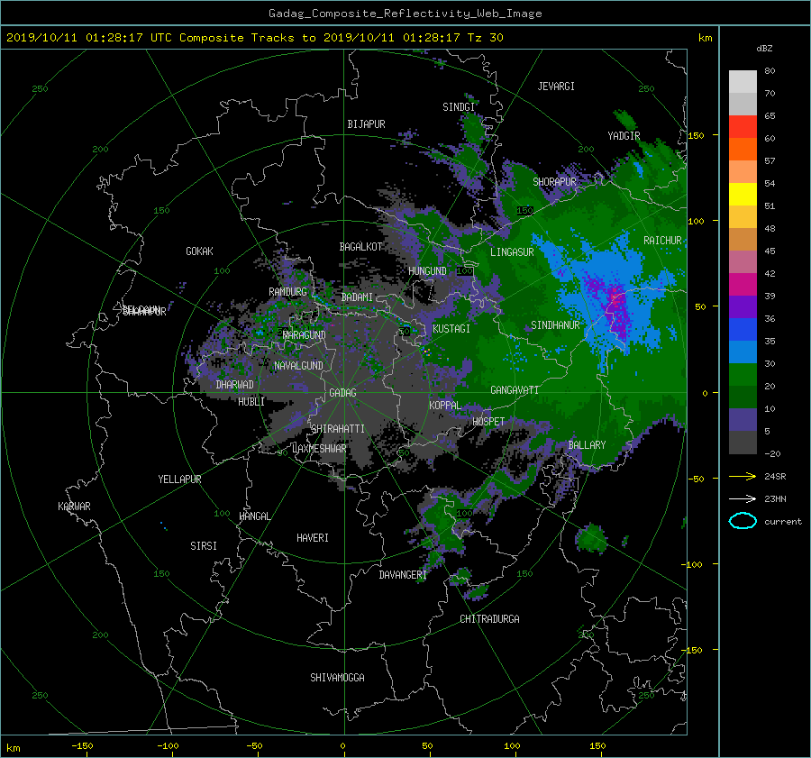811x758 pixels.
Task: Click the BADAMI label
Action: pyautogui.click(x=357, y=297)
